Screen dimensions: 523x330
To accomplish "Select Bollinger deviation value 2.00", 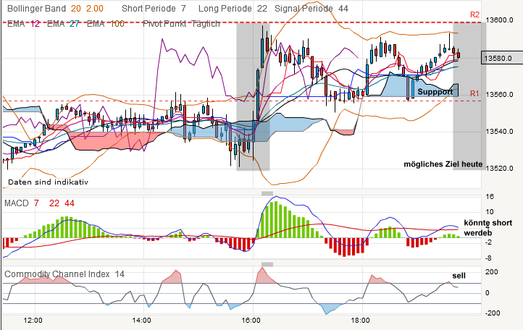I will 95,9.
